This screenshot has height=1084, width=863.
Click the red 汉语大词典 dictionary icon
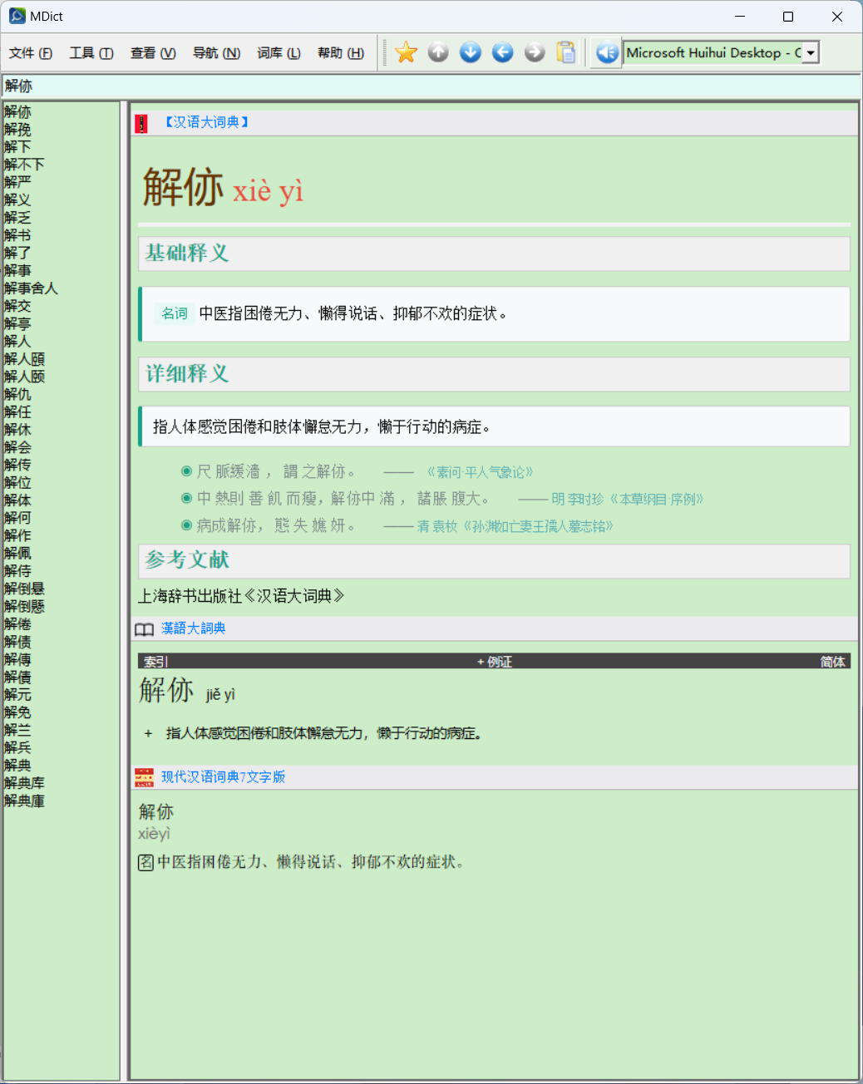pyautogui.click(x=141, y=123)
